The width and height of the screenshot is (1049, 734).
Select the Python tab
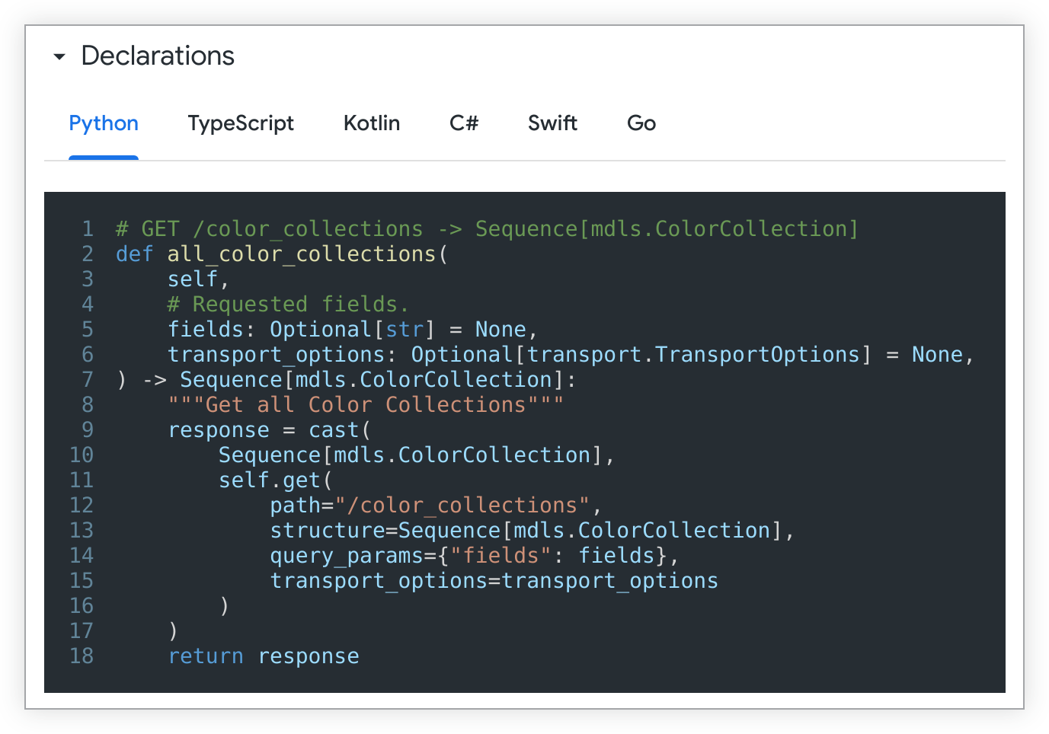104,123
